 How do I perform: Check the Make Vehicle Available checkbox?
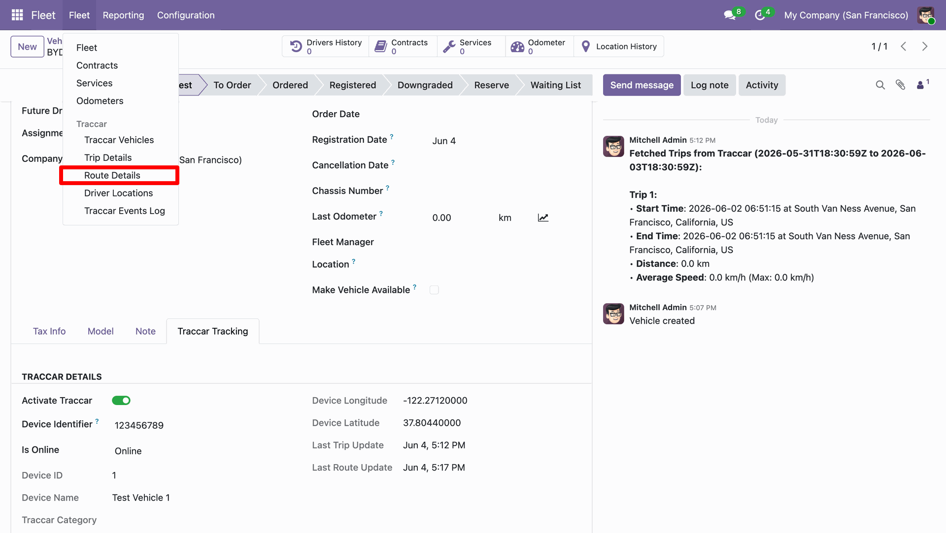click(x=434, y=290)
